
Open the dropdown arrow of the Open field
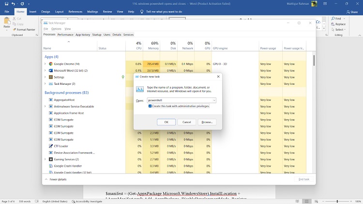tap(213, 100)
